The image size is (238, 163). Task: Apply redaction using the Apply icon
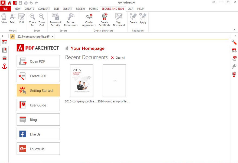click(x=143, y=19)
